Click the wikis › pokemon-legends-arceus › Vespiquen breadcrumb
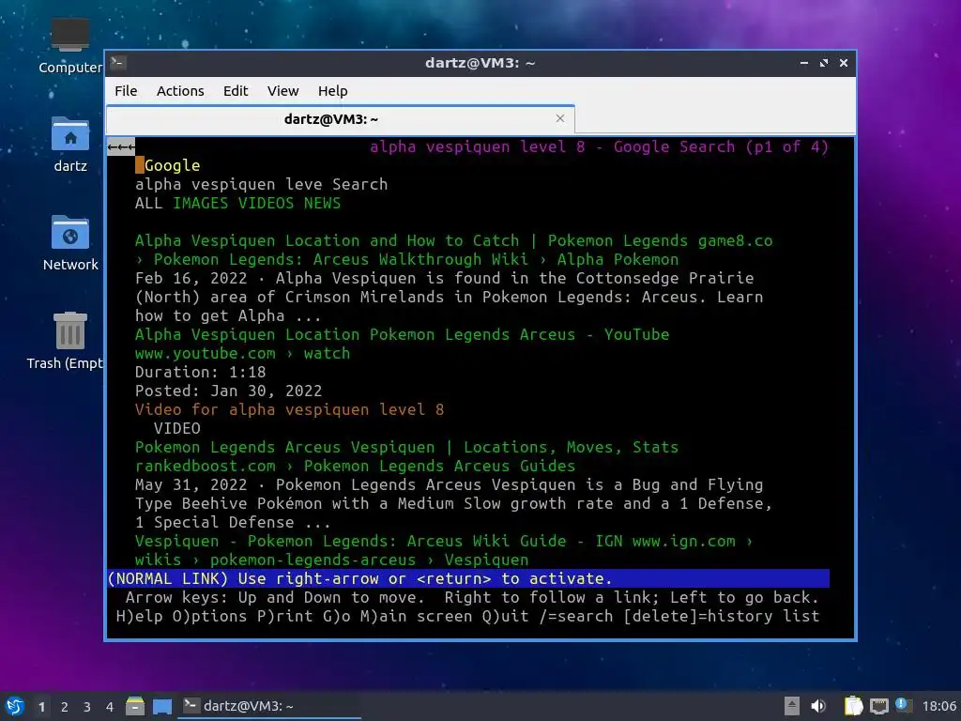This screenshot has height=721, width=961. [331, 560]
